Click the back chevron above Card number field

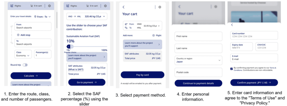(x=232, y=25)
